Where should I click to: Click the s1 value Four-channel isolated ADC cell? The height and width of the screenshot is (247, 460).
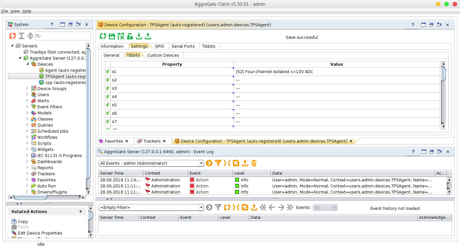point(337,72)
